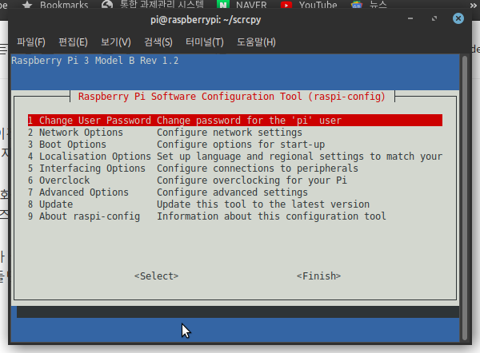Open the 편집(E) menu
480x353 pixels.
point(73,42)
